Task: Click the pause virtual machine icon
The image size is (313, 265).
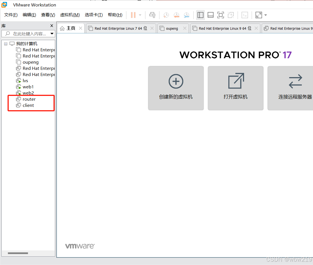Action: coord(133,15)
